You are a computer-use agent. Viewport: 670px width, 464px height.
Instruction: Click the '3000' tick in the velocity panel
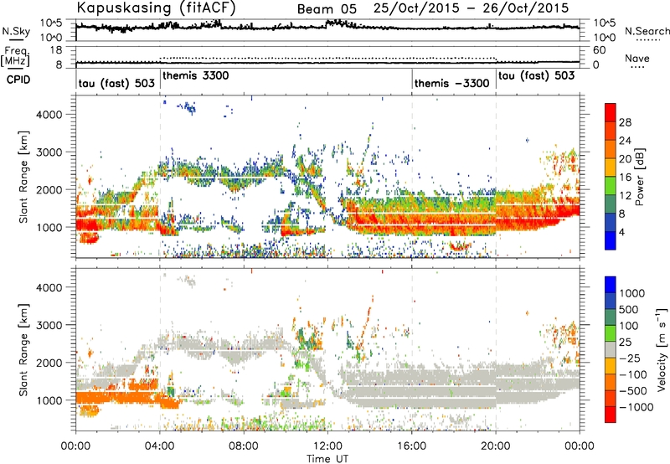(49, 325)
